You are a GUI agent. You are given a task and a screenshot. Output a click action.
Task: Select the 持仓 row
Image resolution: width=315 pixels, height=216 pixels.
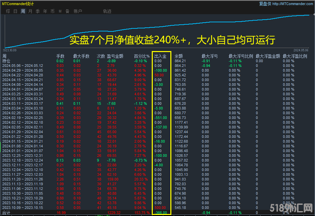(6, 61)
